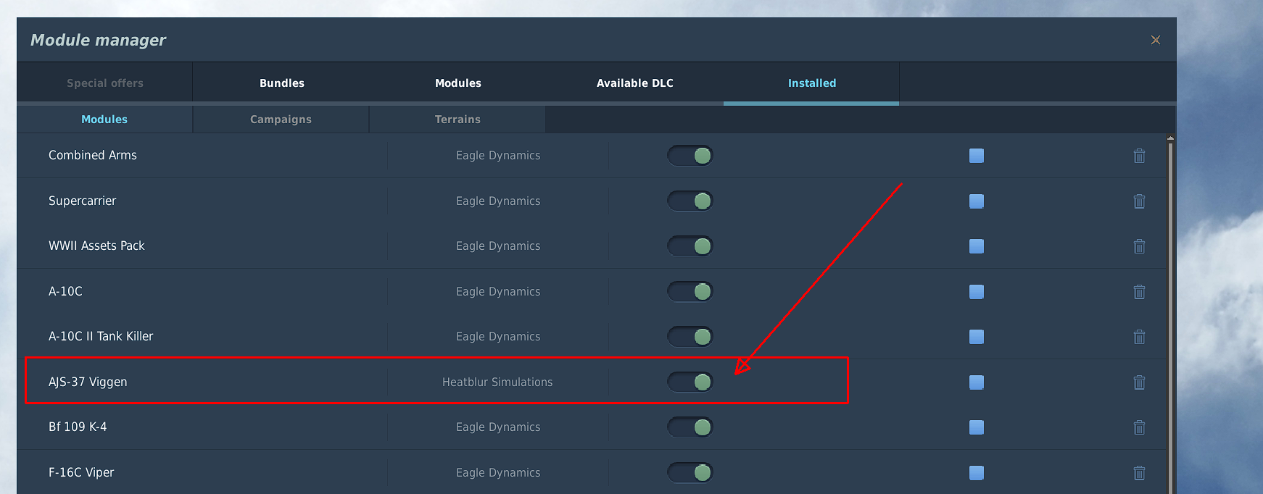Click the blue square for Bf 109 K-4

click(977, 427)
